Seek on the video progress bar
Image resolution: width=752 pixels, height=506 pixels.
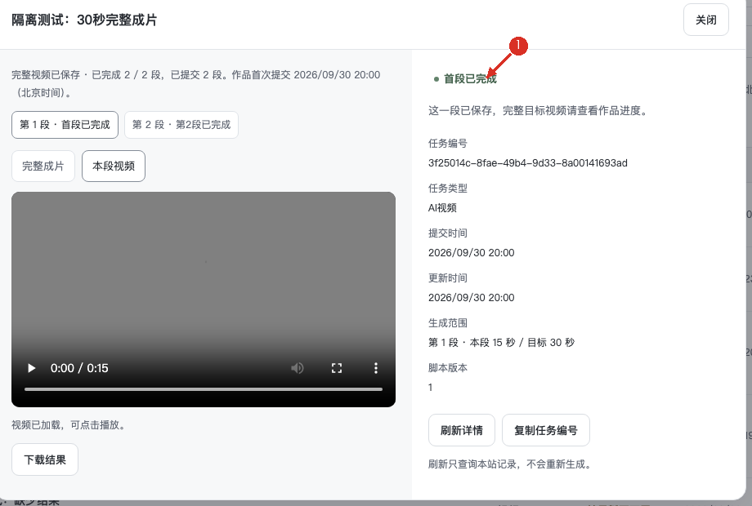(x=204, y=389)
